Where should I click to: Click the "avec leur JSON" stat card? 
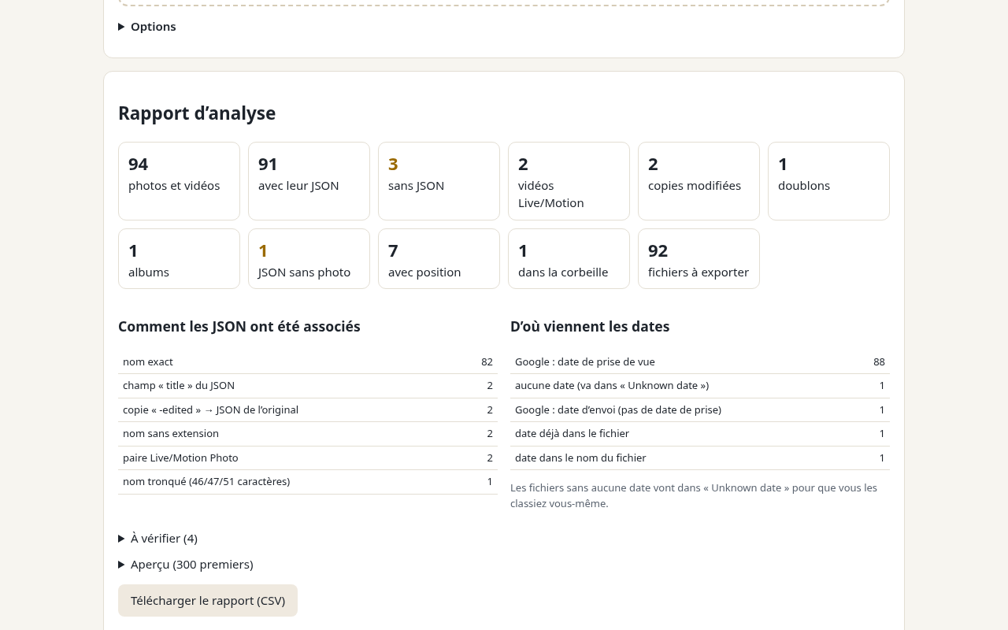tap(309, 181)
